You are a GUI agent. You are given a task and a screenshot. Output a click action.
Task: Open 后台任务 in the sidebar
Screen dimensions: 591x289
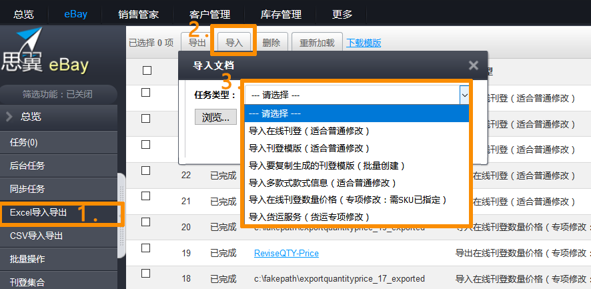tap(59, 166)
